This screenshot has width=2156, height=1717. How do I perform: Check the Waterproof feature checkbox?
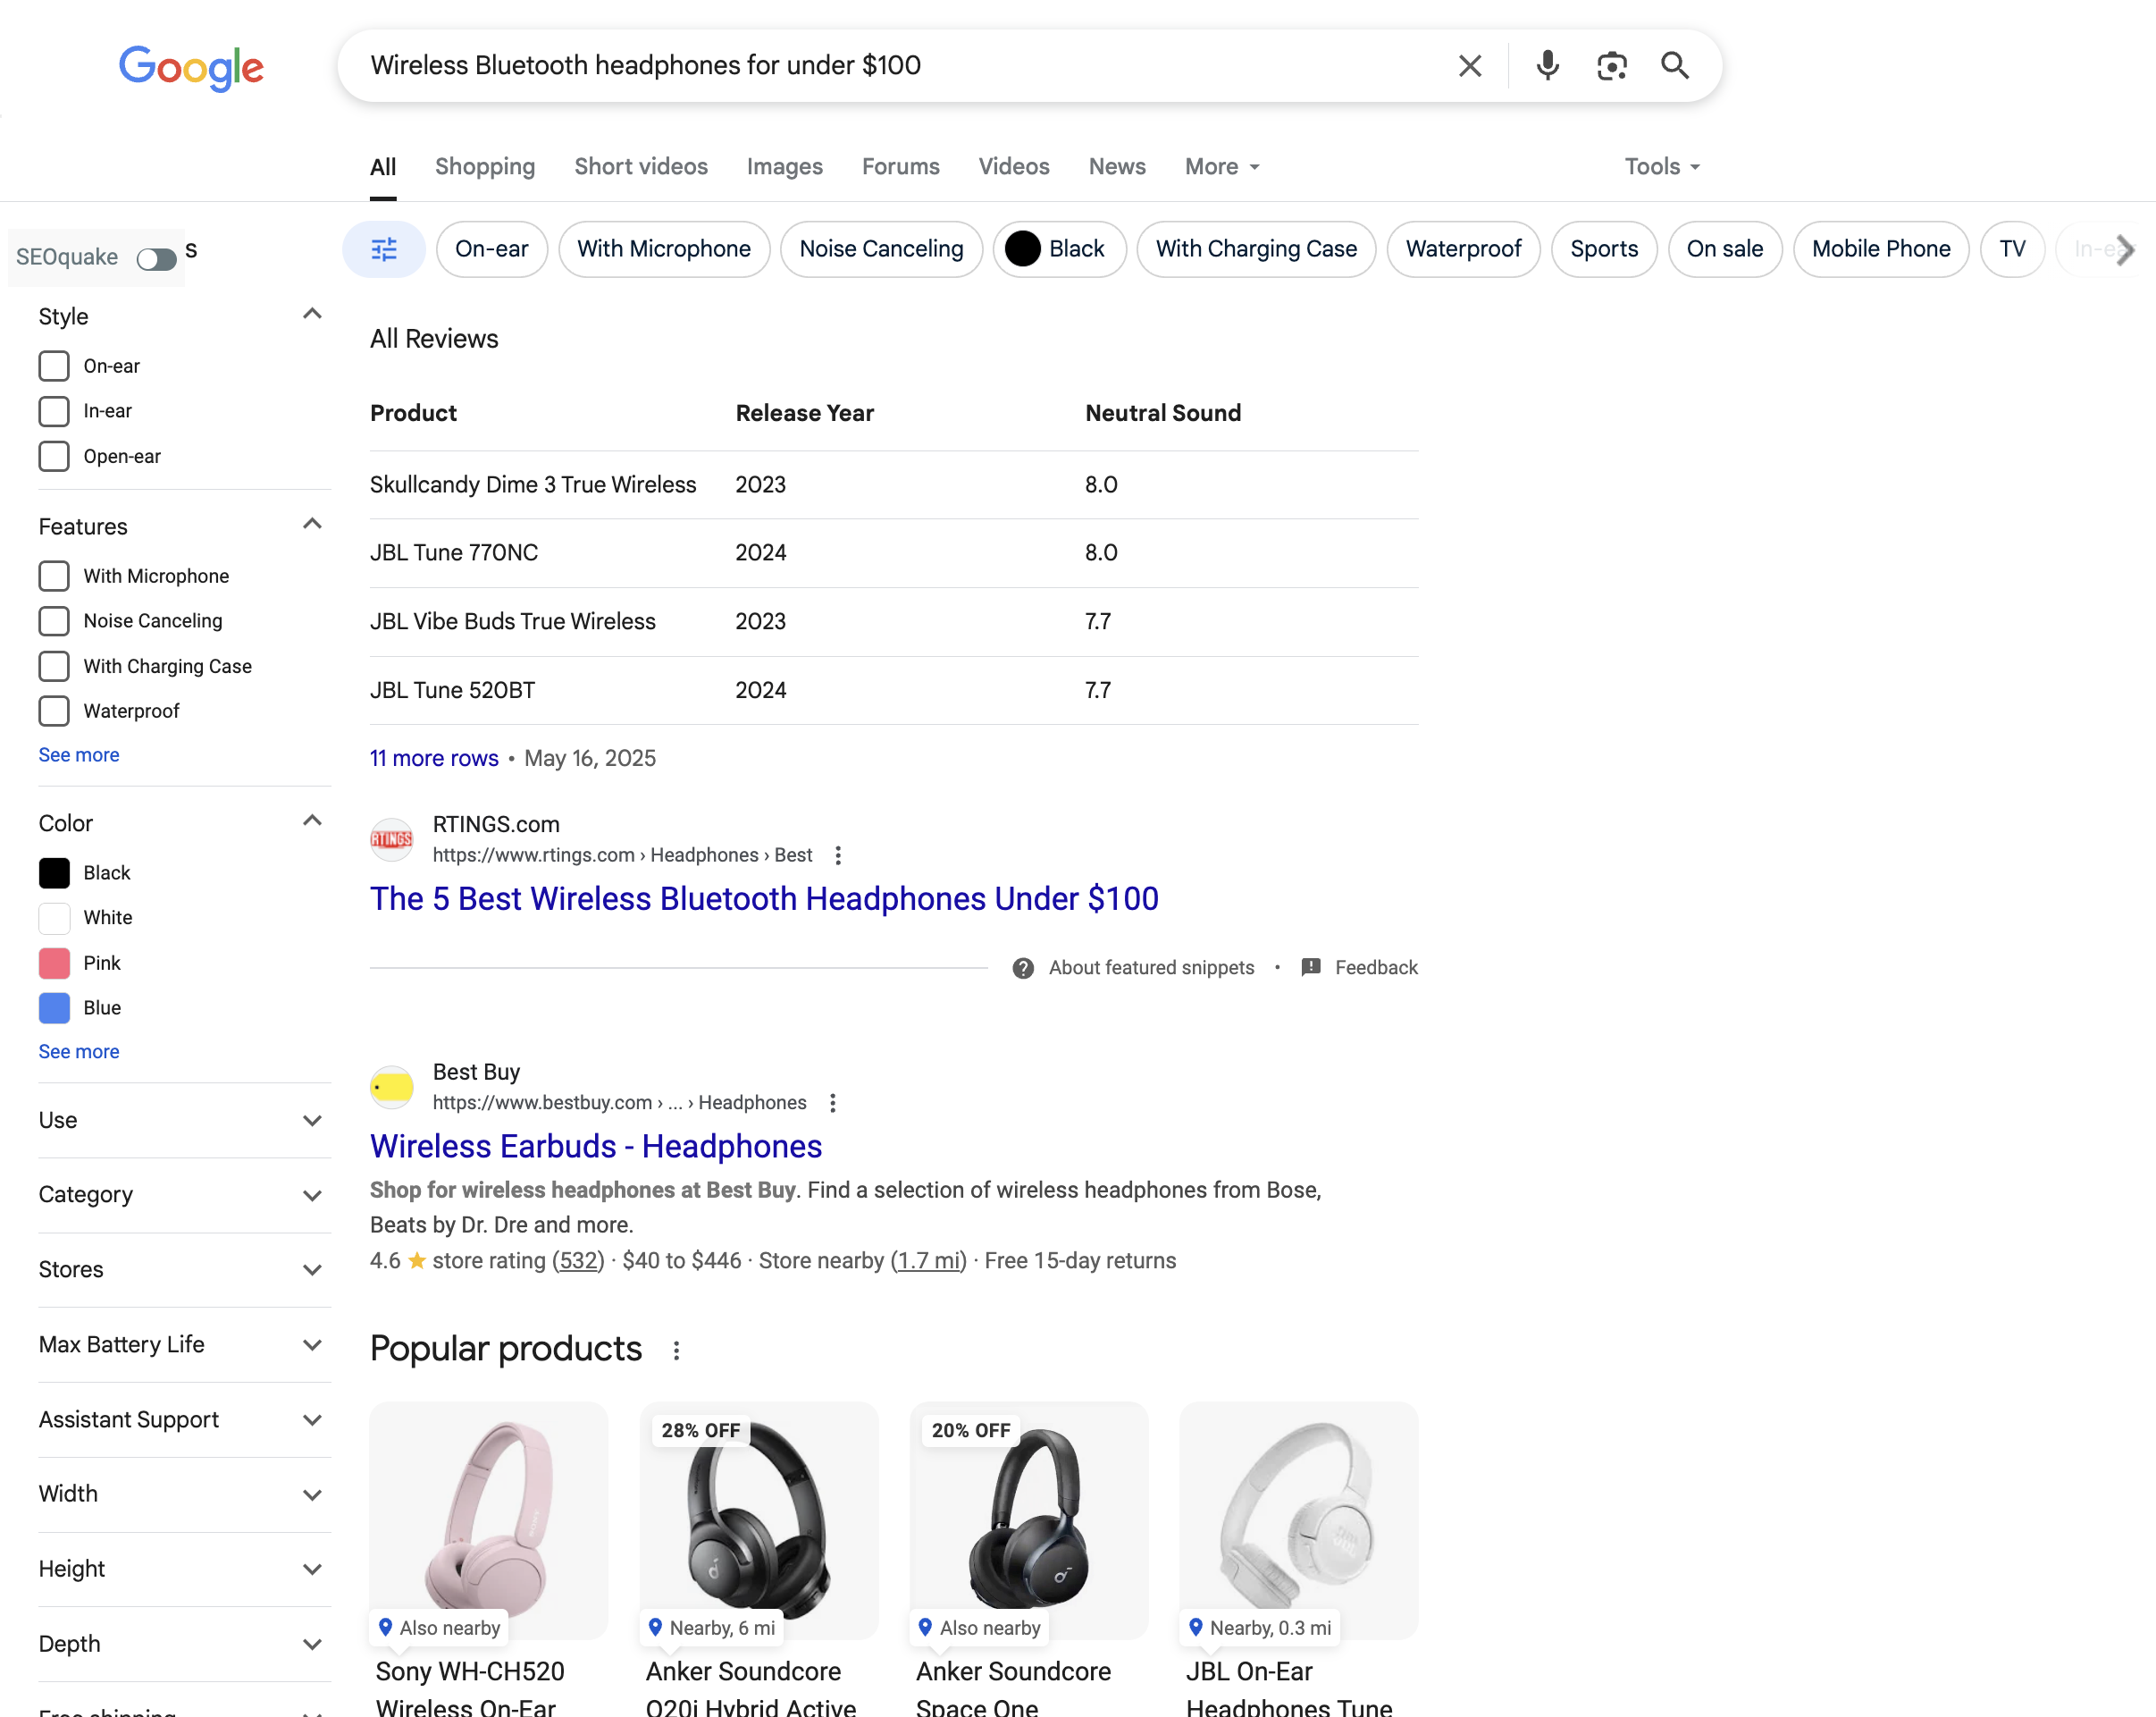(x=53, y=711)
